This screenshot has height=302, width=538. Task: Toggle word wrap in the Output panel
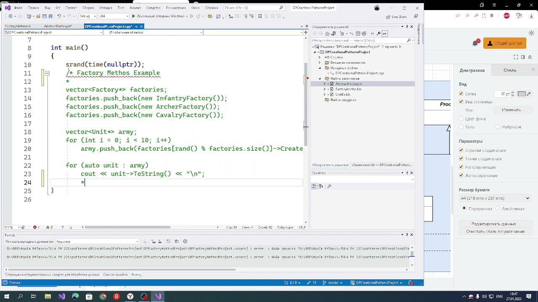tap(177, 241)
